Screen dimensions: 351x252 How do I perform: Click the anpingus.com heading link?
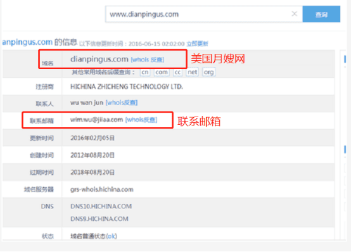(x=27, y=42)
